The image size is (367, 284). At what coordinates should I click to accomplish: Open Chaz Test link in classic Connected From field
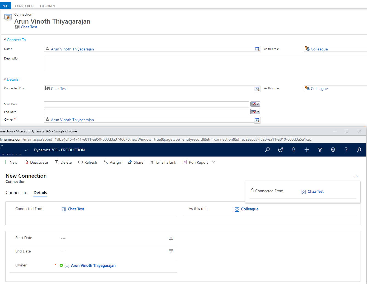pos(59,89)
